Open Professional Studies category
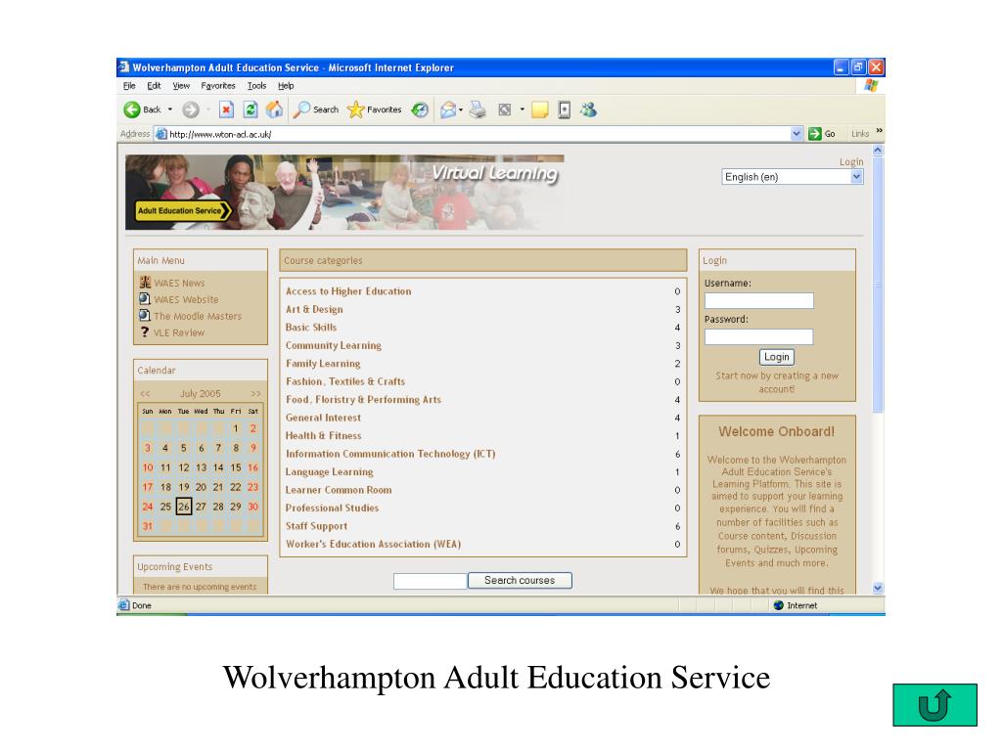 332,508
